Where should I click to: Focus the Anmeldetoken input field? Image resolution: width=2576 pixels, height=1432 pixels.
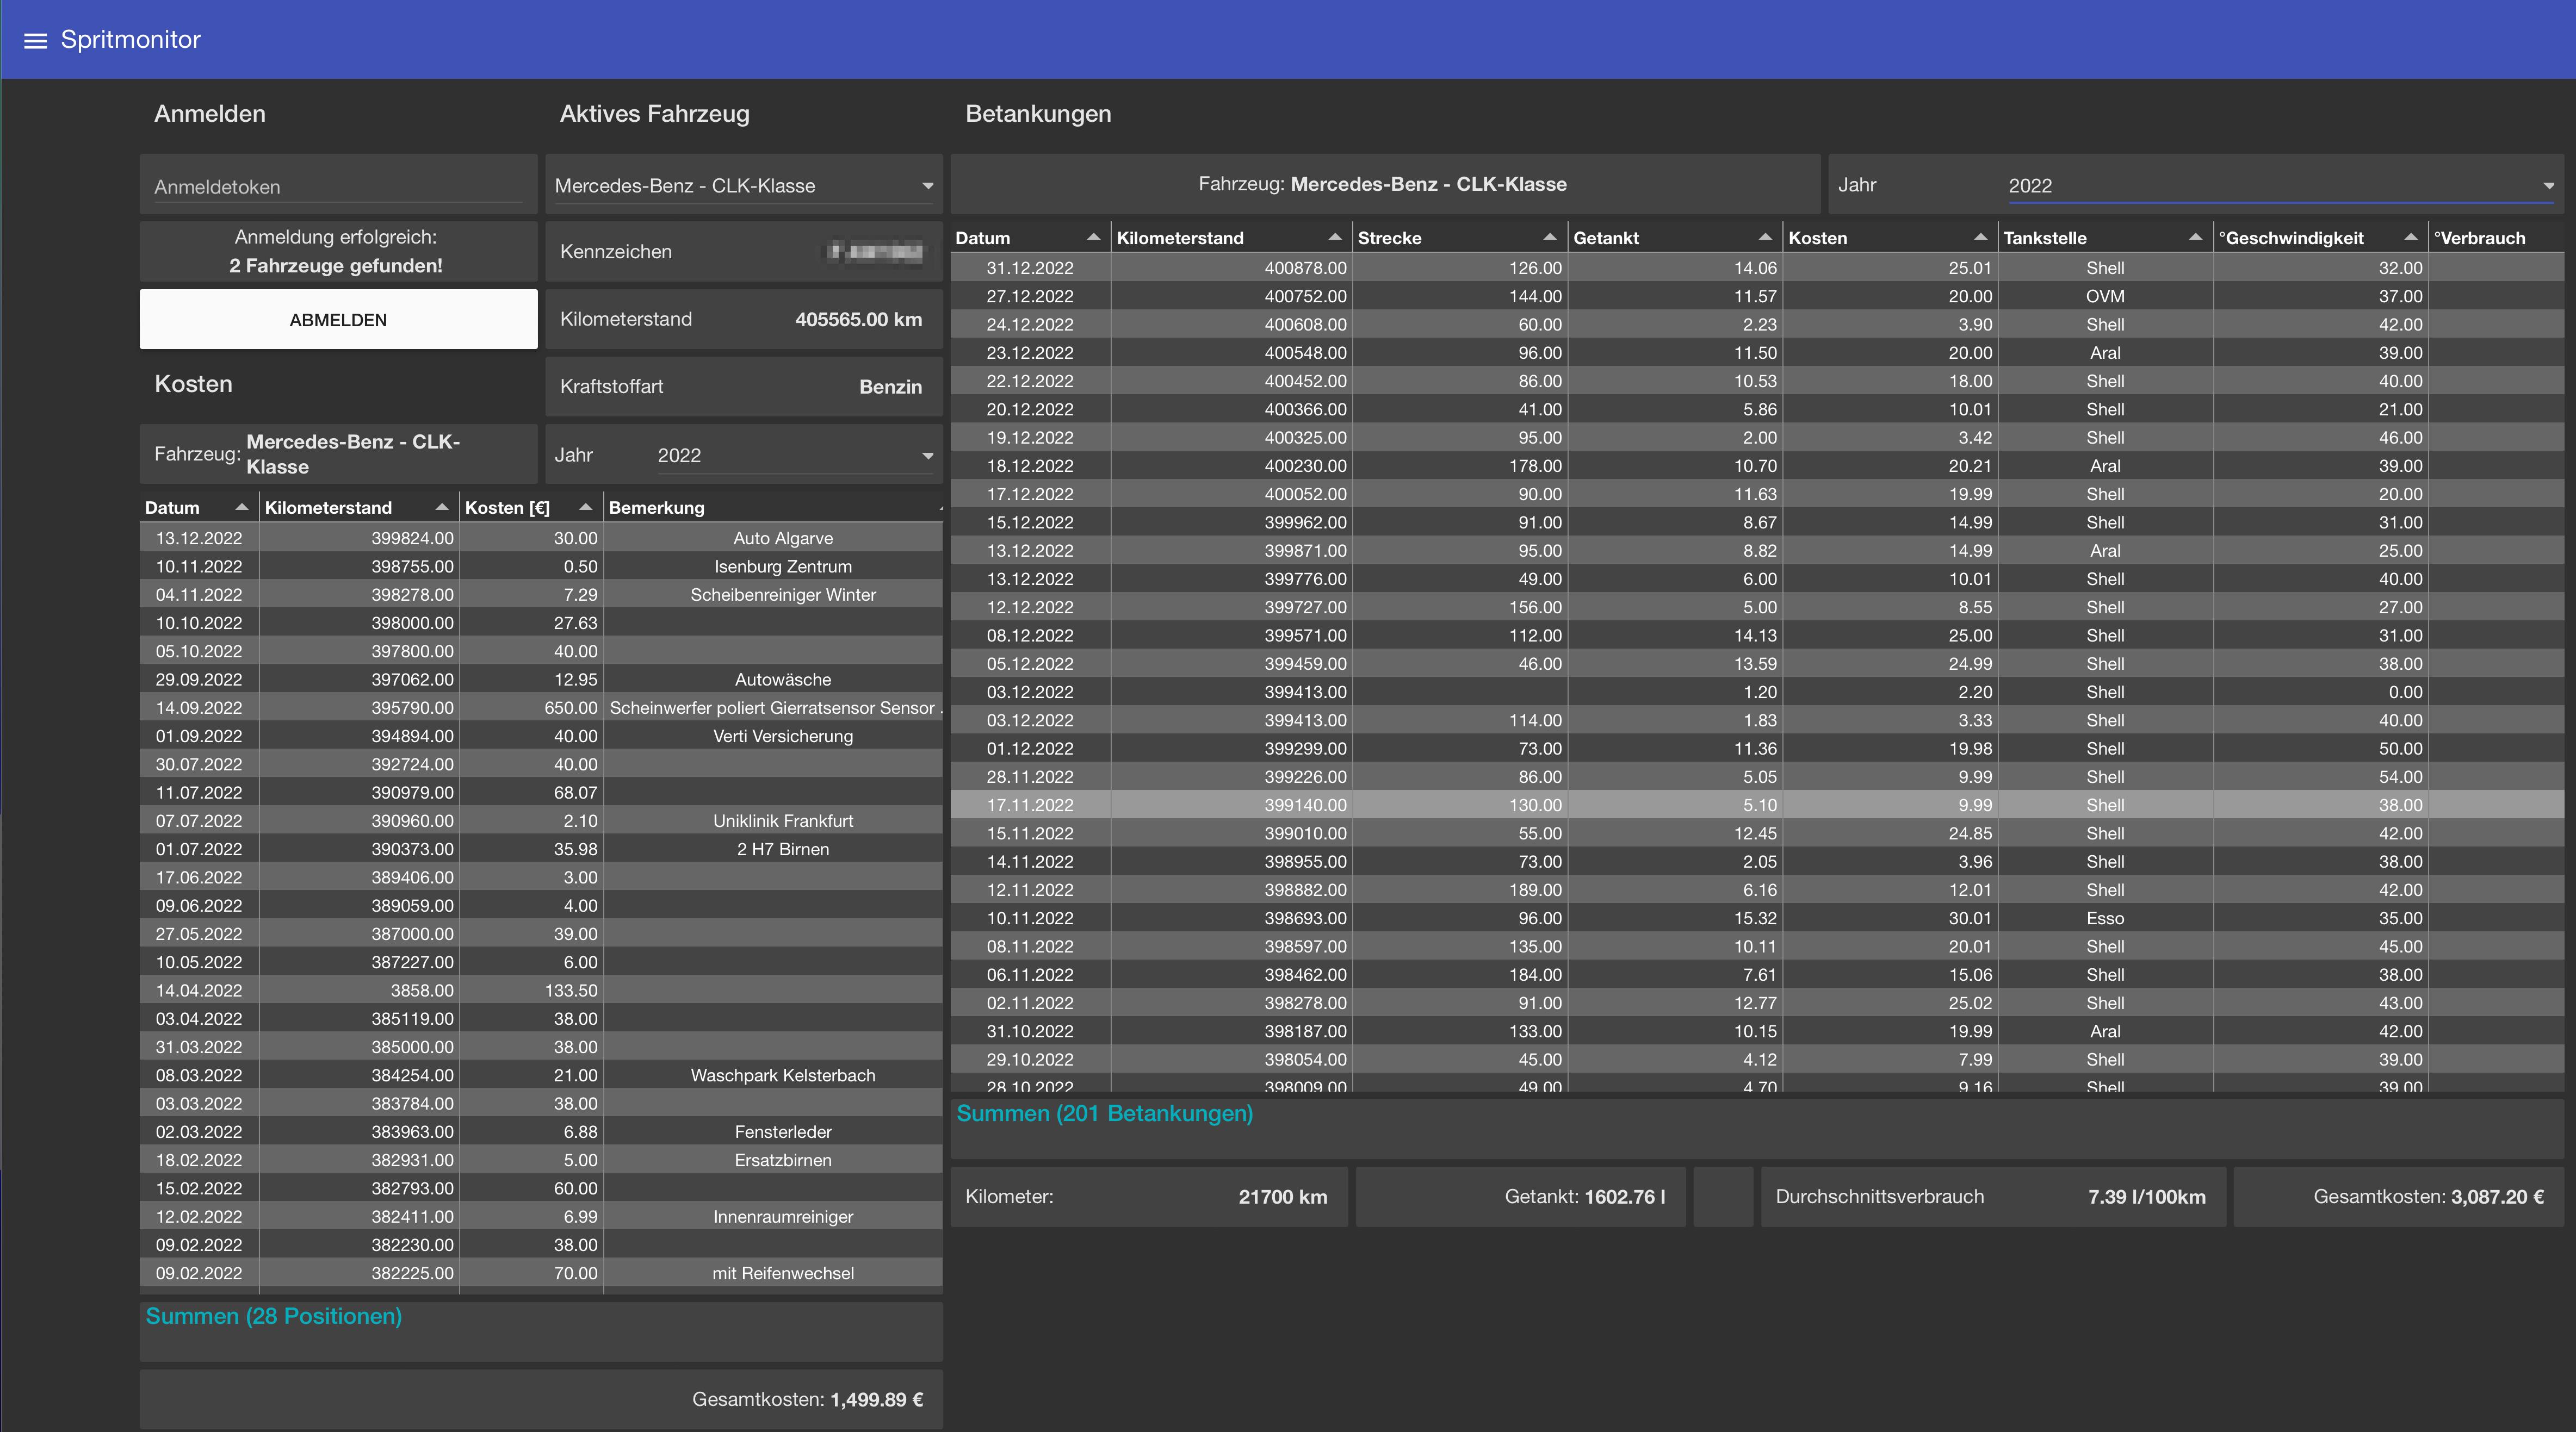pos(337,187)
